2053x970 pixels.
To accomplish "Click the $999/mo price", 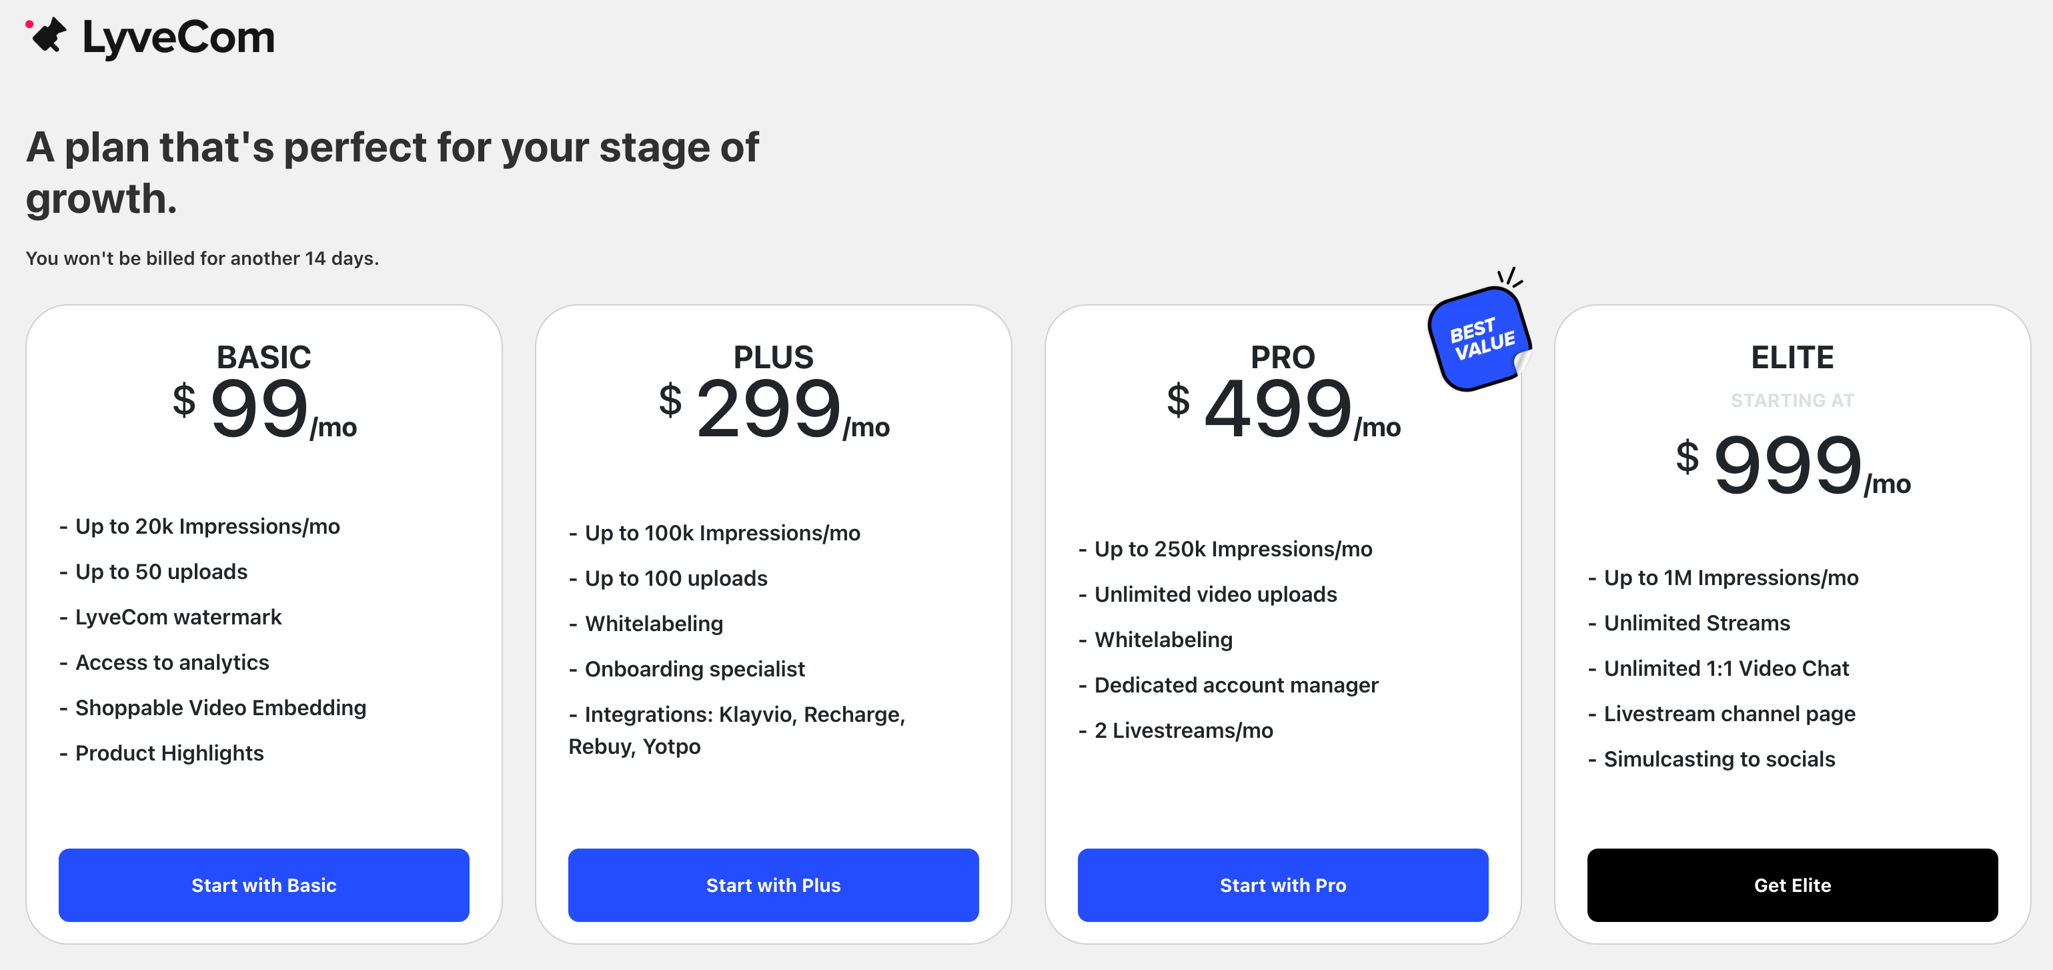I will pyautogui.click(x=1792, y=466).
